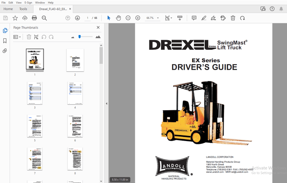Select page 3 thumbnail
Viewport: 287px width, 183px height.
click(x=35, y=93)
